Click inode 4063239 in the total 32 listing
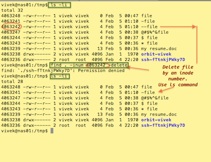Image resolution: width=211 pixels, height=162 pixels. 11,49
